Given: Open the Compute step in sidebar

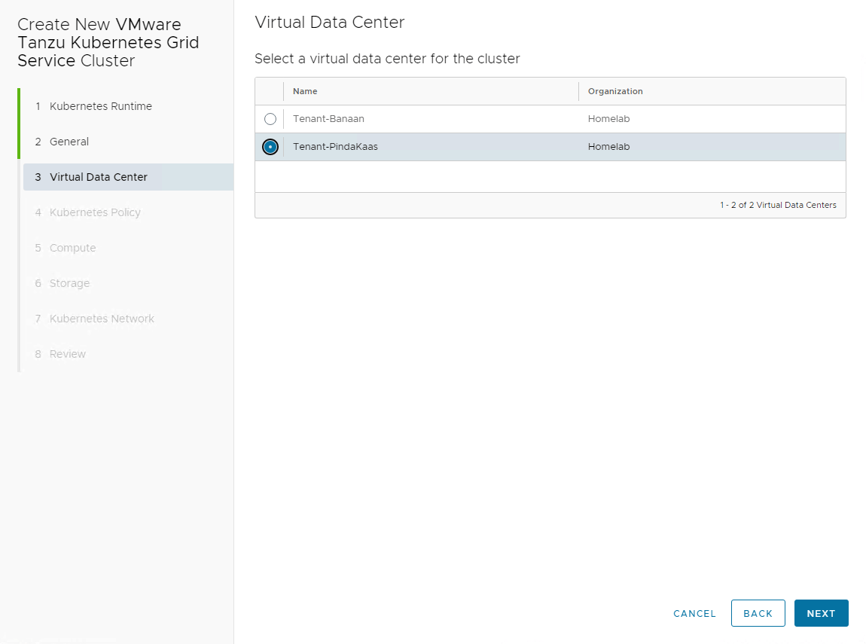Looking at the screenshot, I should 72,248.
